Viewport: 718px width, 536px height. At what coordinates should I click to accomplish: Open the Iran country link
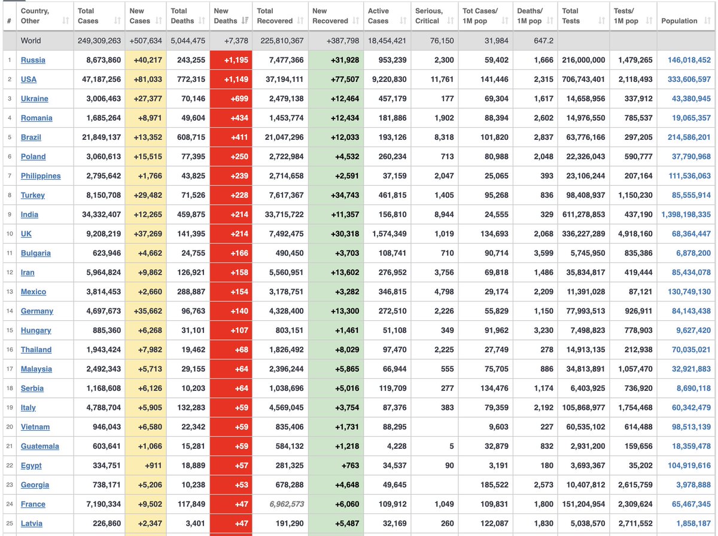tap(28, 272)
